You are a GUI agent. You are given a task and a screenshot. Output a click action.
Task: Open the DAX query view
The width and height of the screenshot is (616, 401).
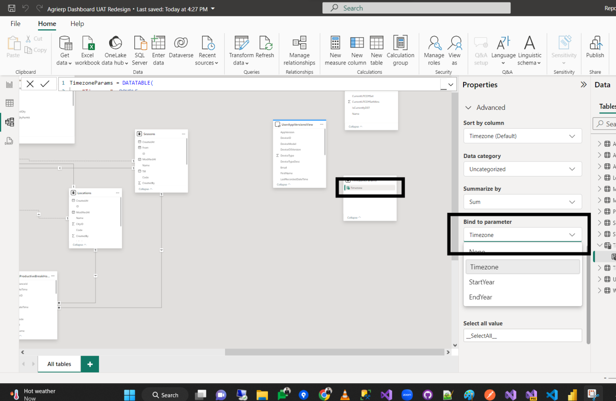point(9,141)
